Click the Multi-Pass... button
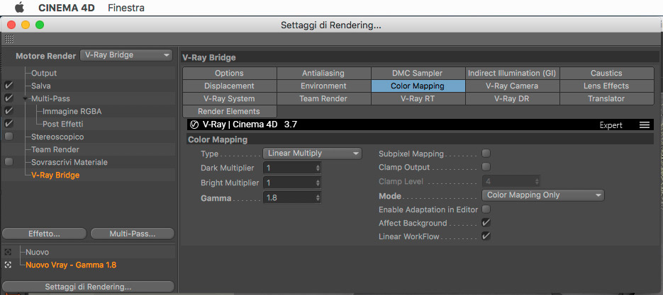Viewport: 663px width, 295px height. tap(133, 233)
